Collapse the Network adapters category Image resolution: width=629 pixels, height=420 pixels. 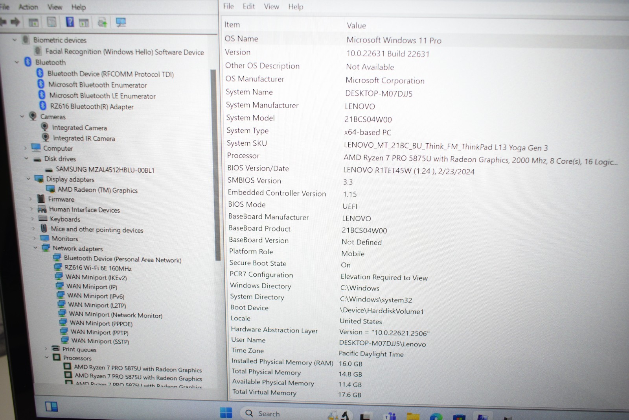pos(35,248)
